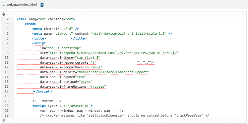248x124 pixels.
Task: Expand hidden lines below line 22
Action: (x=4, y=121)
